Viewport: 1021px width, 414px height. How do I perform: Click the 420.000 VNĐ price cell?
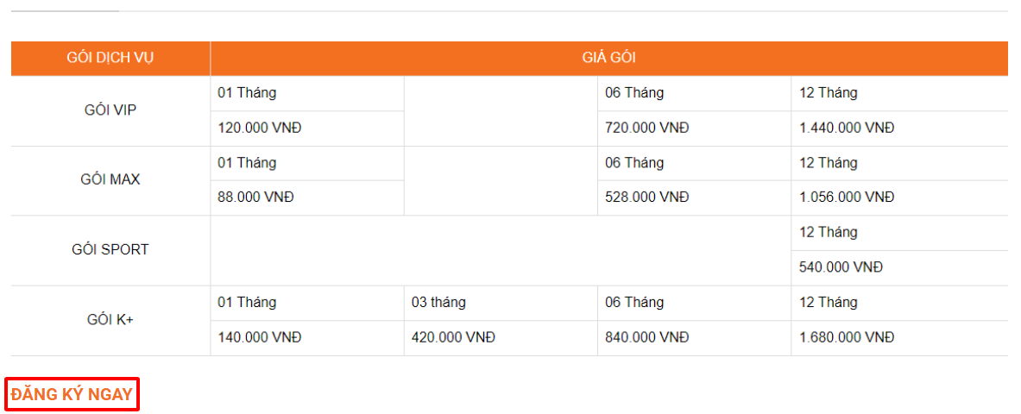[x=453, y=337]
